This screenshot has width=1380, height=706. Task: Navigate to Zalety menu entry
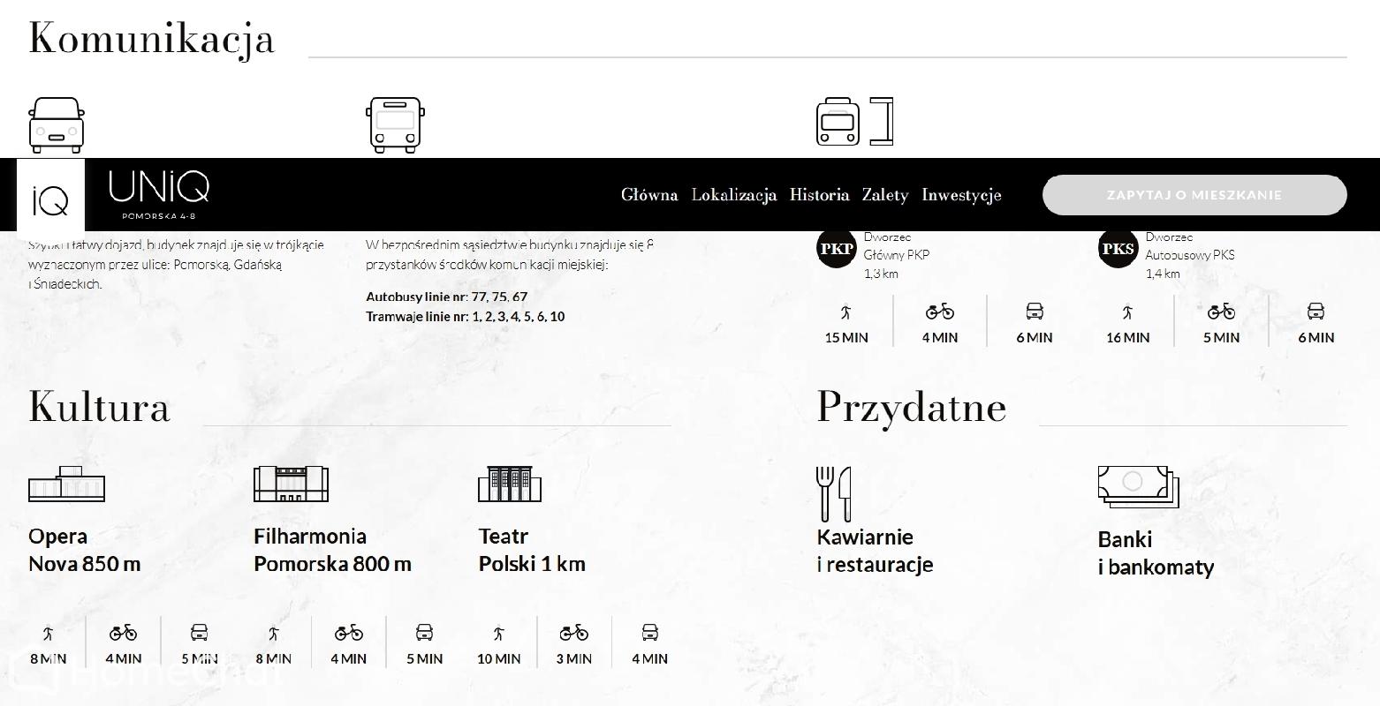point(885,195)
